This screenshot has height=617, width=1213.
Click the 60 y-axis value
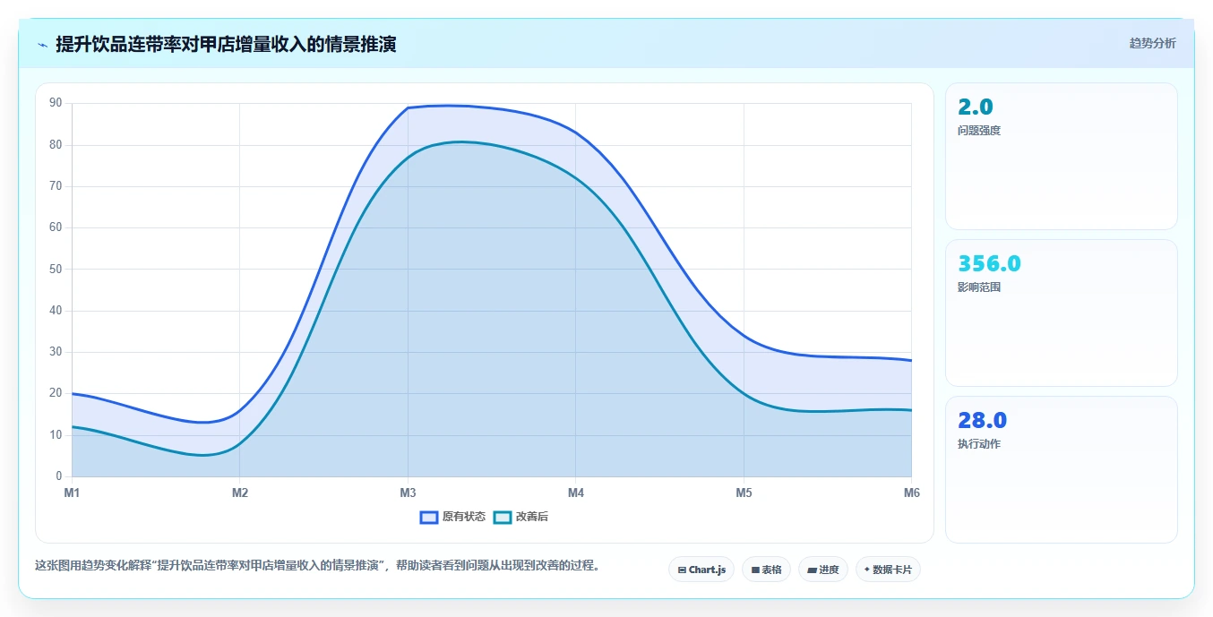pyautogui.click(x=56, y=227)
